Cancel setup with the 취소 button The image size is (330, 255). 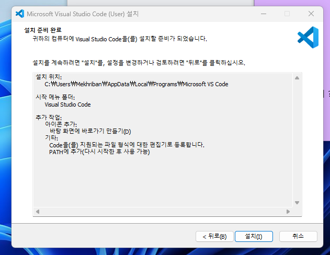click(298, 237)
